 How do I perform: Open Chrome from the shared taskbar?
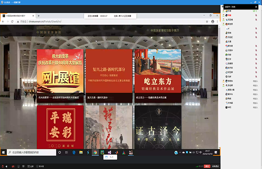click(96, 152)
